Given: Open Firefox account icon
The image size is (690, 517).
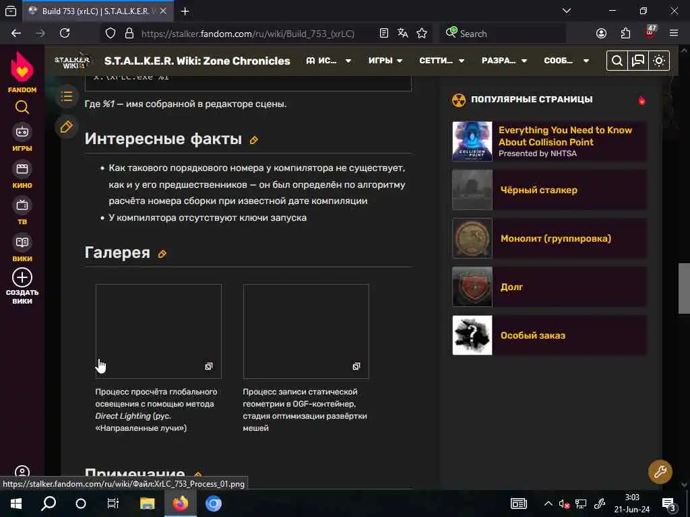Looking at the screenshot, I should click(x=601, y=34).
